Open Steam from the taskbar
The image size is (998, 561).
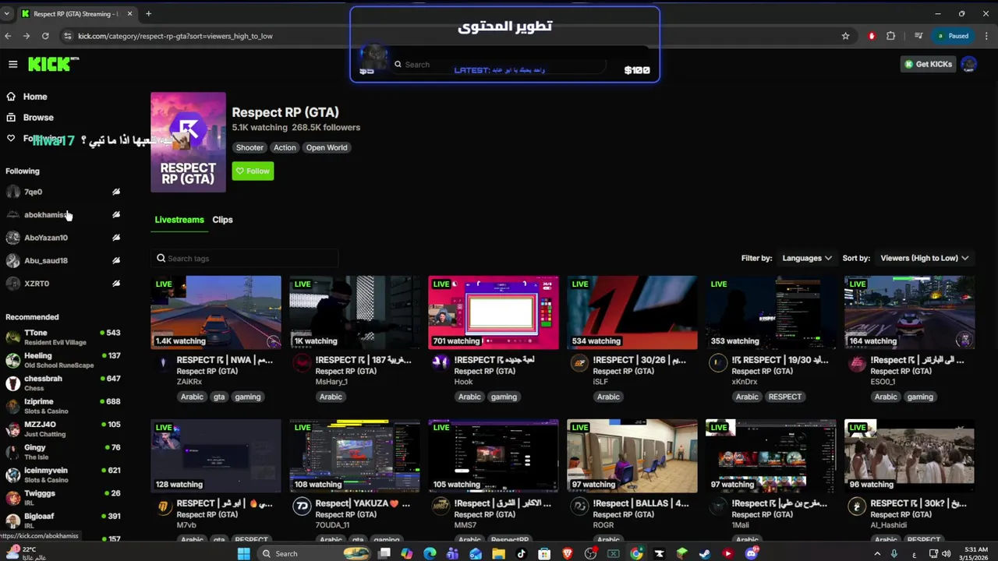tap(705, 553)
